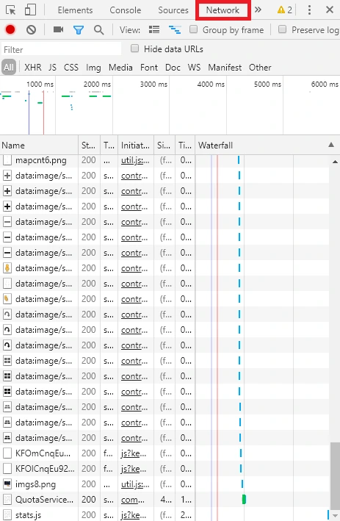340x521 pixels.
Task: Select the stats.js request row
Action: tap(164, 514)
